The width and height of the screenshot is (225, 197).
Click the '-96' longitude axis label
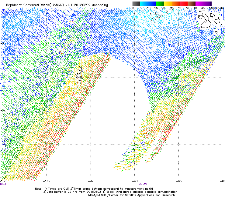(135, 181)
